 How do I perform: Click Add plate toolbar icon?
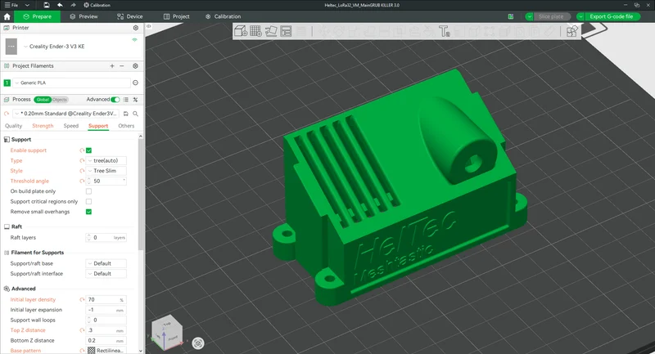pyautogui.click(x=255, y=31)
